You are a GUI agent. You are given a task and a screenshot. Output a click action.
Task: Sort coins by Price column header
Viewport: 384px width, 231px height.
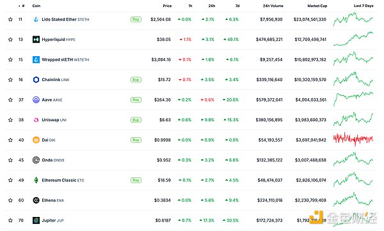(167, 6)
